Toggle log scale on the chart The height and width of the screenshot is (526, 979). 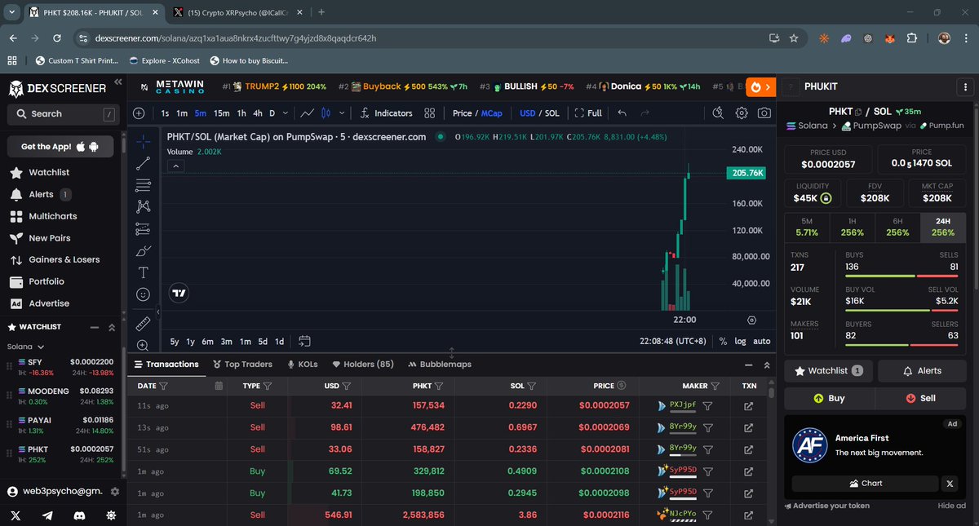click(740, 342)
